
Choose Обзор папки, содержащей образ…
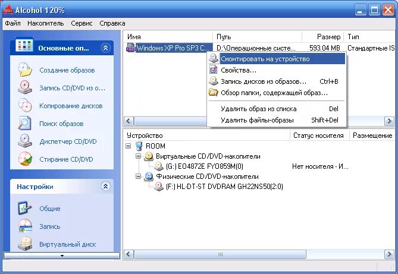pos(277,93)
